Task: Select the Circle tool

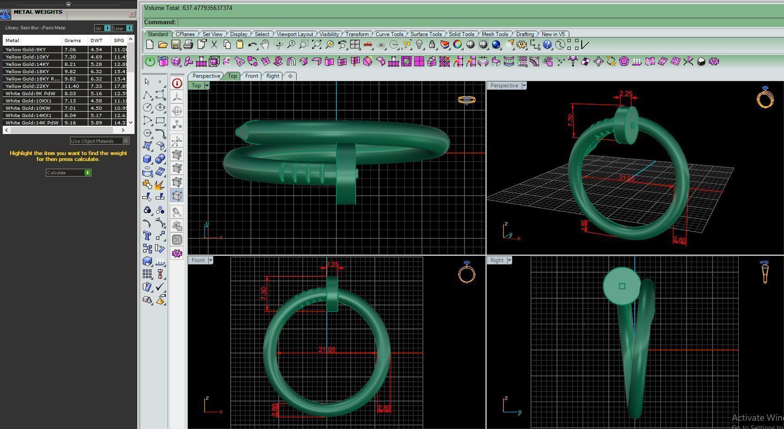Action: [147, 107]
